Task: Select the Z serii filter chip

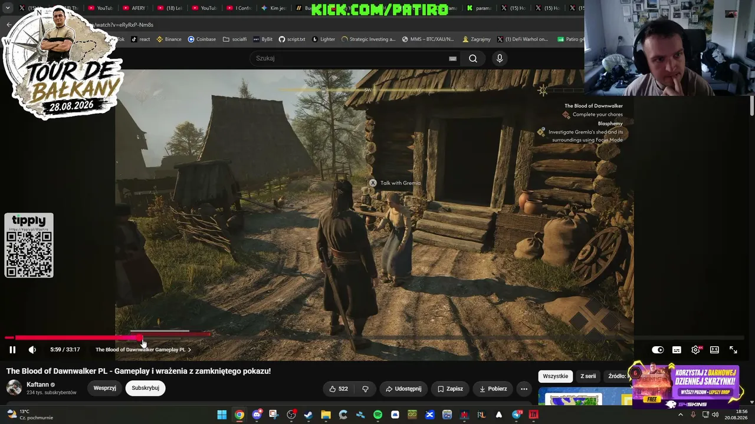Action: (588, 376)
